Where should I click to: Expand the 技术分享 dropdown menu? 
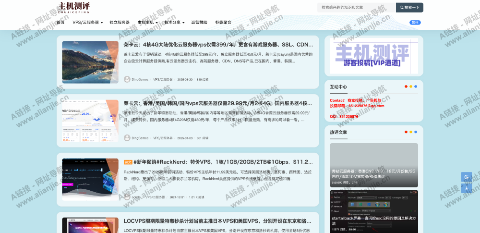point(175,23)
